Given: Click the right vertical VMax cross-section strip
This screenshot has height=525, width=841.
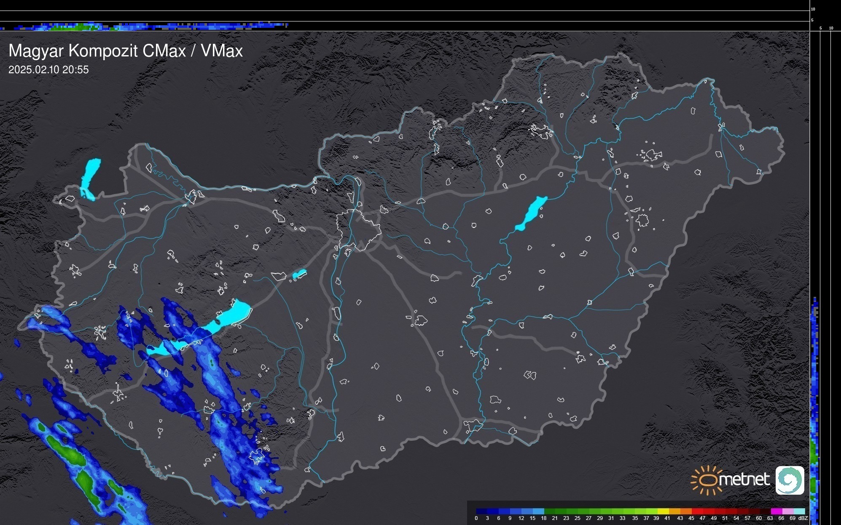Looking at the screenshot, I should [815, 400].
